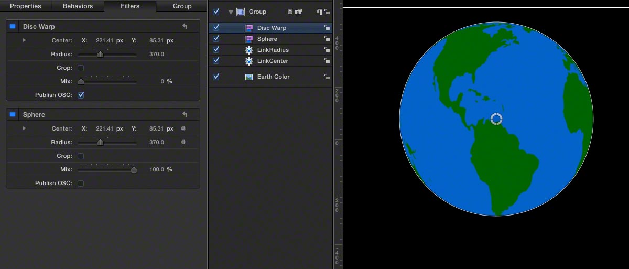This screenshot has width=629, height=269.
Task: Lock the Group layer
Action: point(327,12)
